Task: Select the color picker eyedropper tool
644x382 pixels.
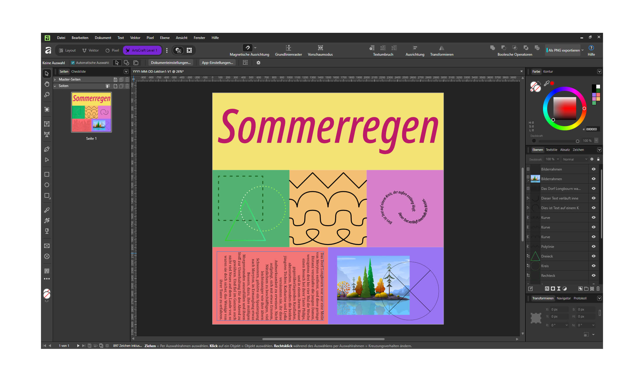Action: coord(47,210)
